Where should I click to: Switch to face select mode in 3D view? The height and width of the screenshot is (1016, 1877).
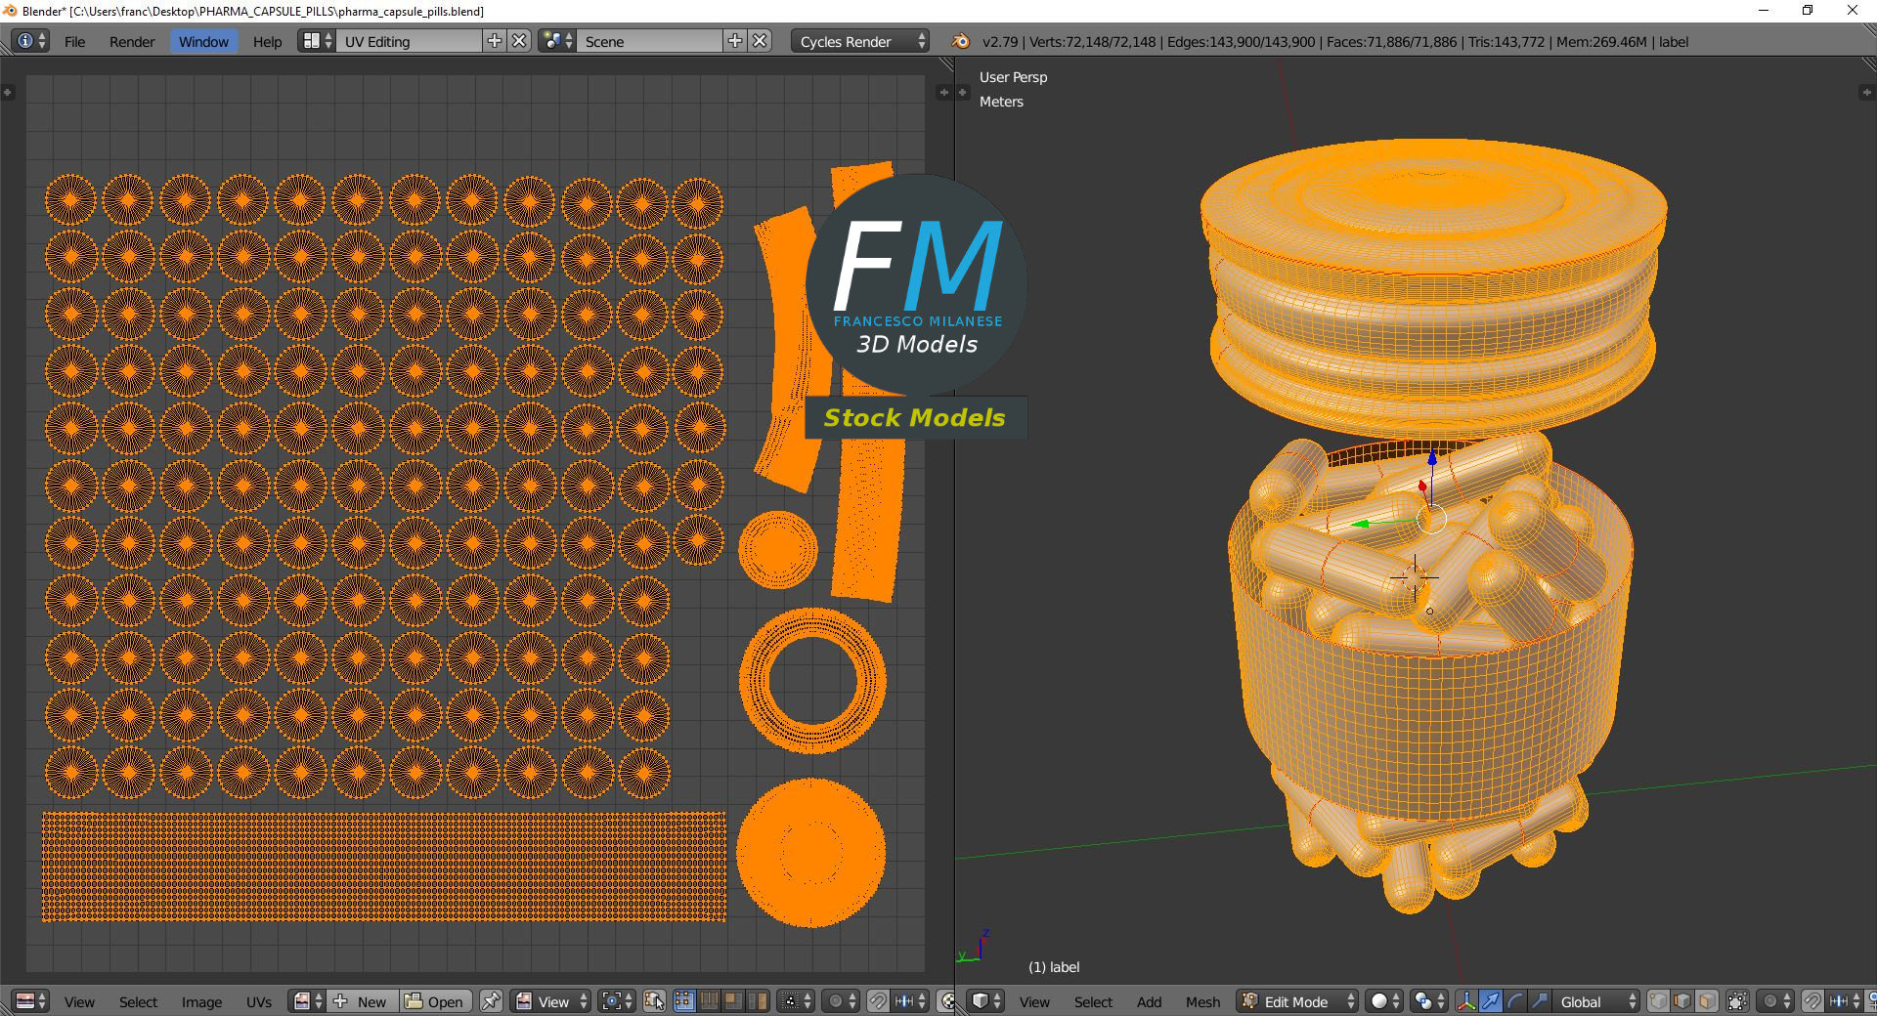point(1707,1001)
